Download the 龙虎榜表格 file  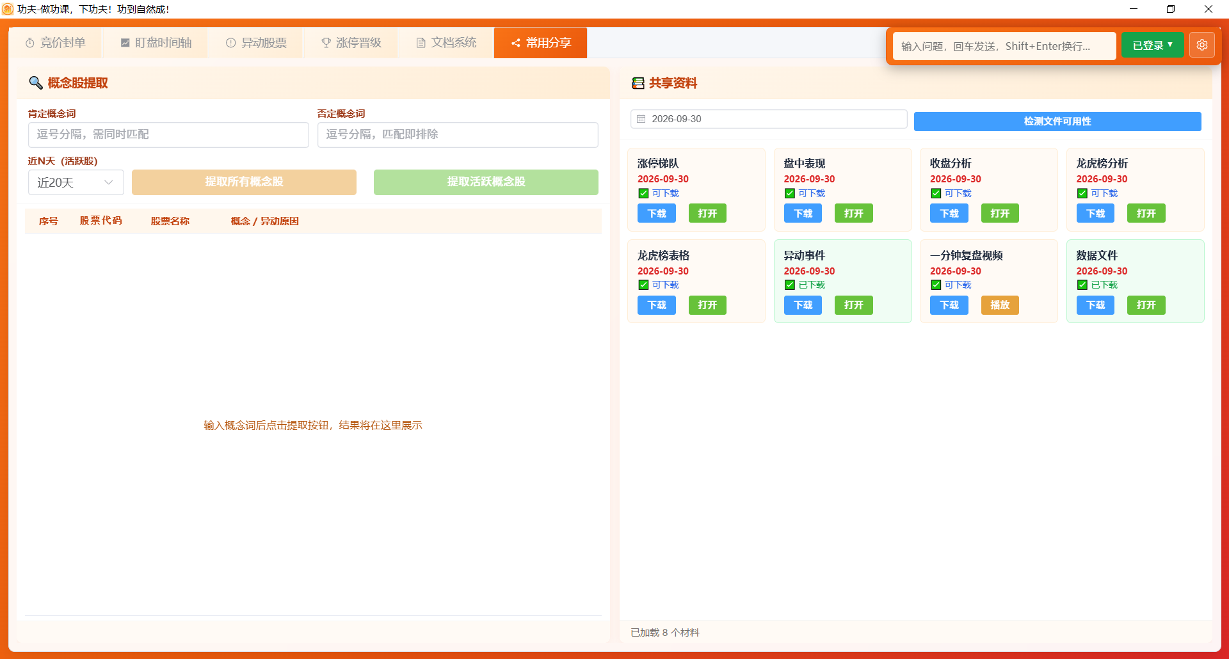[x=657, y=305]
